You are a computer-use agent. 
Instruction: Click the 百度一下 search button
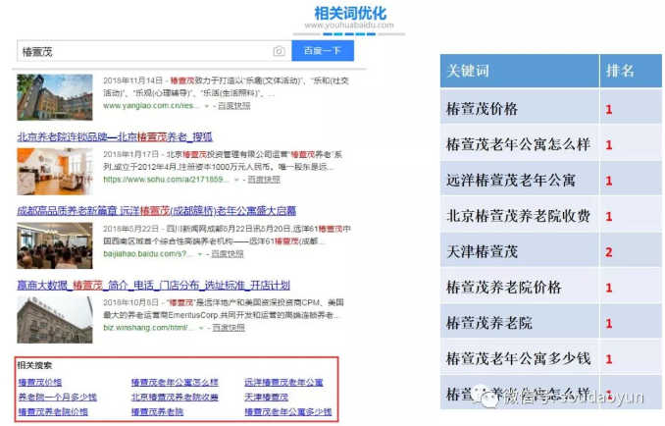[323, 51]
